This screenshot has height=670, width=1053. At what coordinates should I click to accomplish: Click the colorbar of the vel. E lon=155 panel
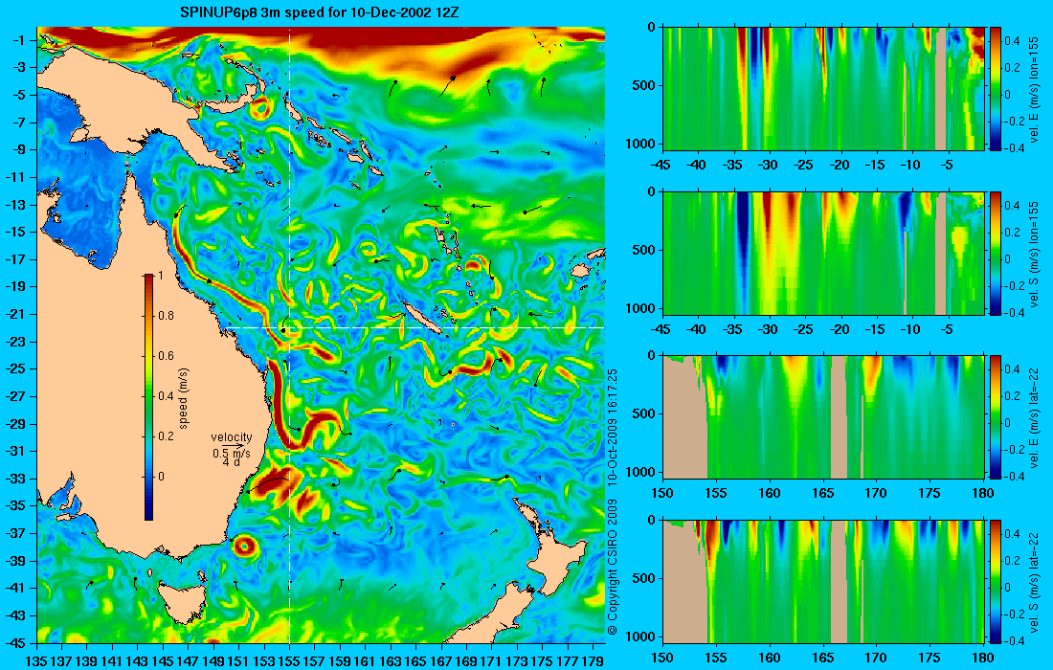click(x=996, y=89)
